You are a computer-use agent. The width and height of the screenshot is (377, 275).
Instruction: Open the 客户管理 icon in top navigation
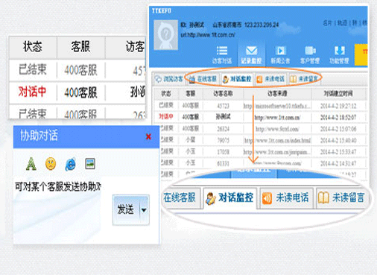pyautogui.click(x=310, y=51)
